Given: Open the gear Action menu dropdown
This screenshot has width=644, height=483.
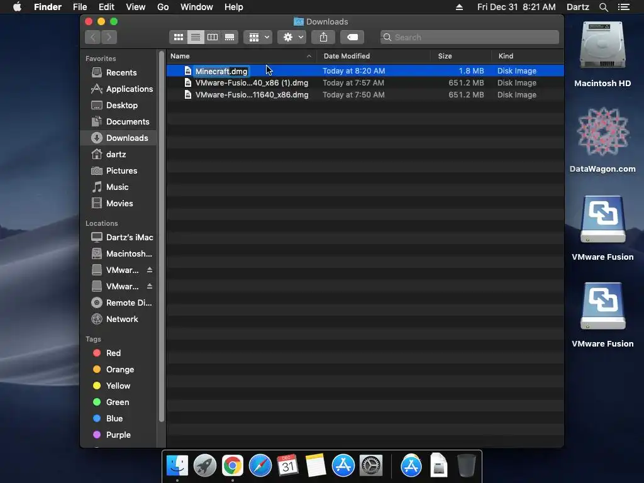Looking at the screenshot, I should click(x=292, y=37).
